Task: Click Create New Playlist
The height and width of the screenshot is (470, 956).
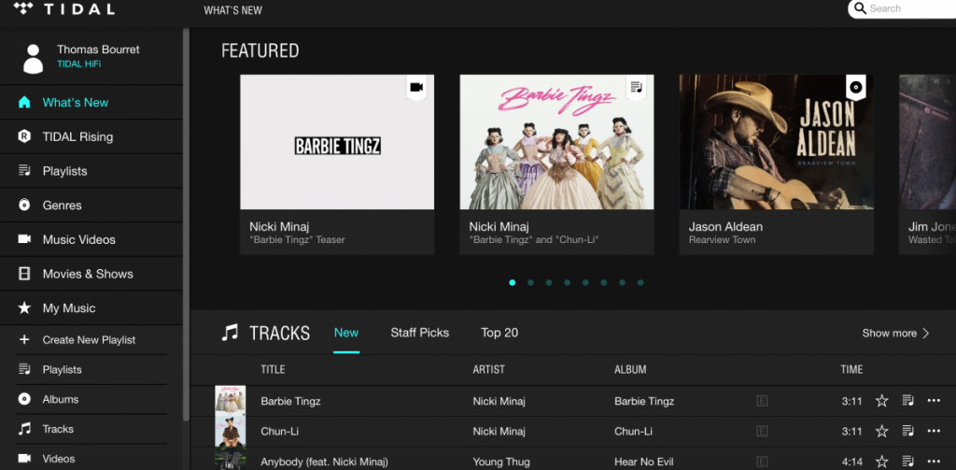Action: [x=89, y=340]
